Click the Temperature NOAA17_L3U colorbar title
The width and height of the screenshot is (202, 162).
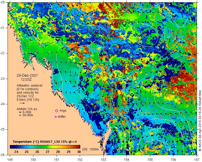coord(45,142)
